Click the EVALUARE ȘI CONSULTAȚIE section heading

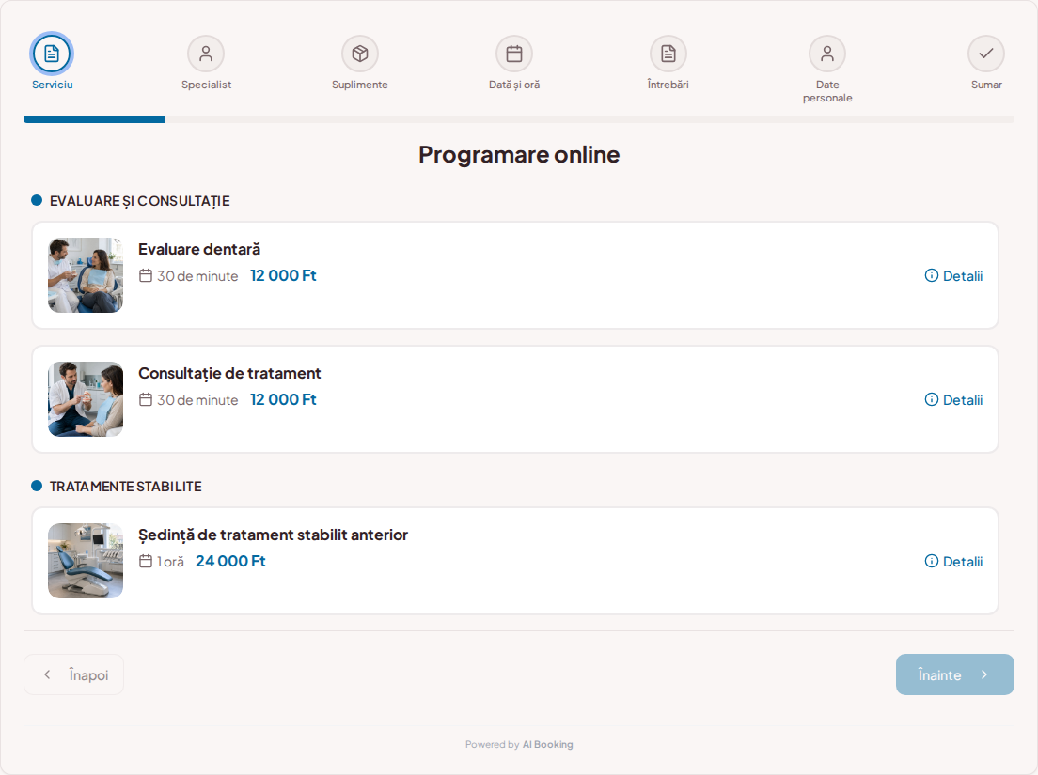click(x=140, y=201)
